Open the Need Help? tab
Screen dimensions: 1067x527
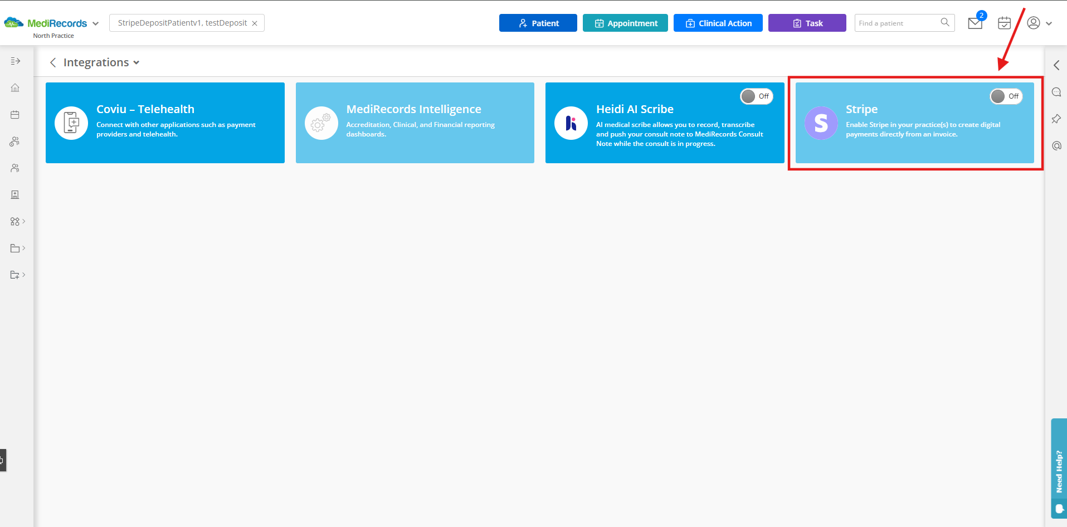tap(1059, 469)
